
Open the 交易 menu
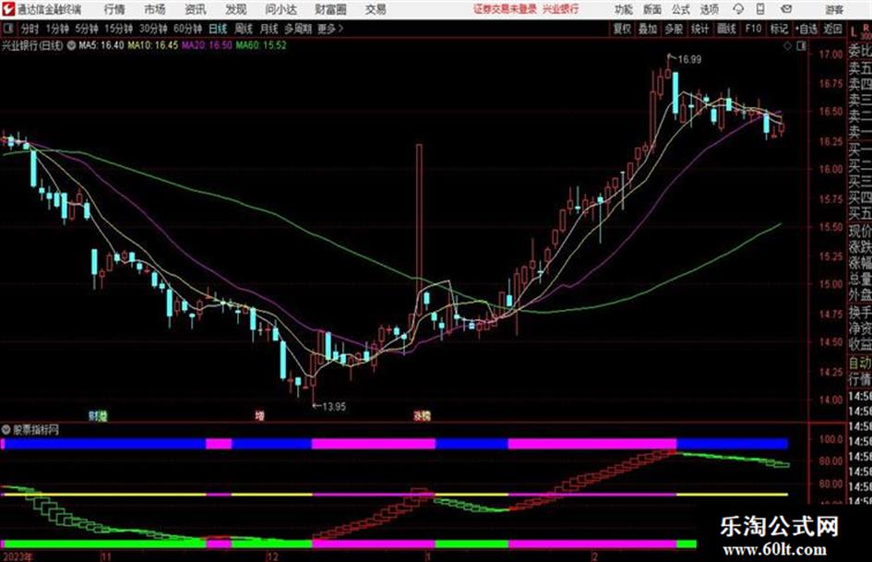pyautogui.click(x=376, y=9)
